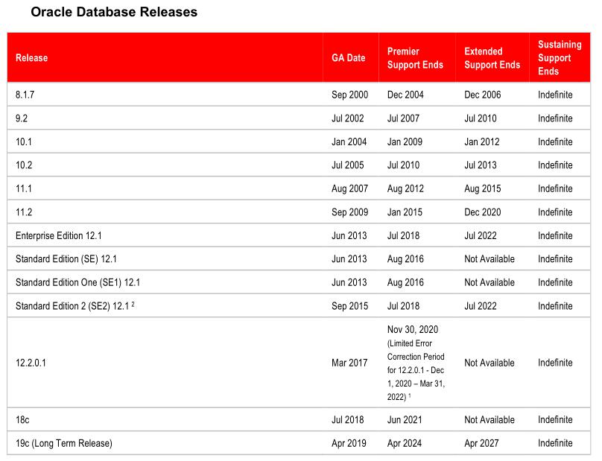Click GA date 'Jul 2002'
Screen dimensions: 602x461
tap(347, 118)
